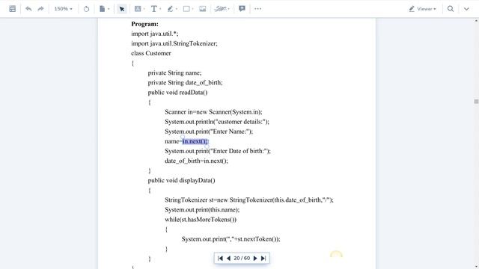Click the vertical scrollbar thumb
The height and width of the screenshot is (269, 479).
coord(476,102)
